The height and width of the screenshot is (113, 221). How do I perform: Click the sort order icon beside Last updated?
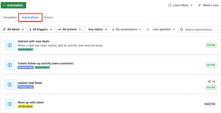148,29
